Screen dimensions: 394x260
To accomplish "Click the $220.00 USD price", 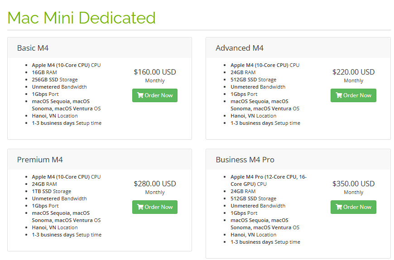I will point(353,72).
